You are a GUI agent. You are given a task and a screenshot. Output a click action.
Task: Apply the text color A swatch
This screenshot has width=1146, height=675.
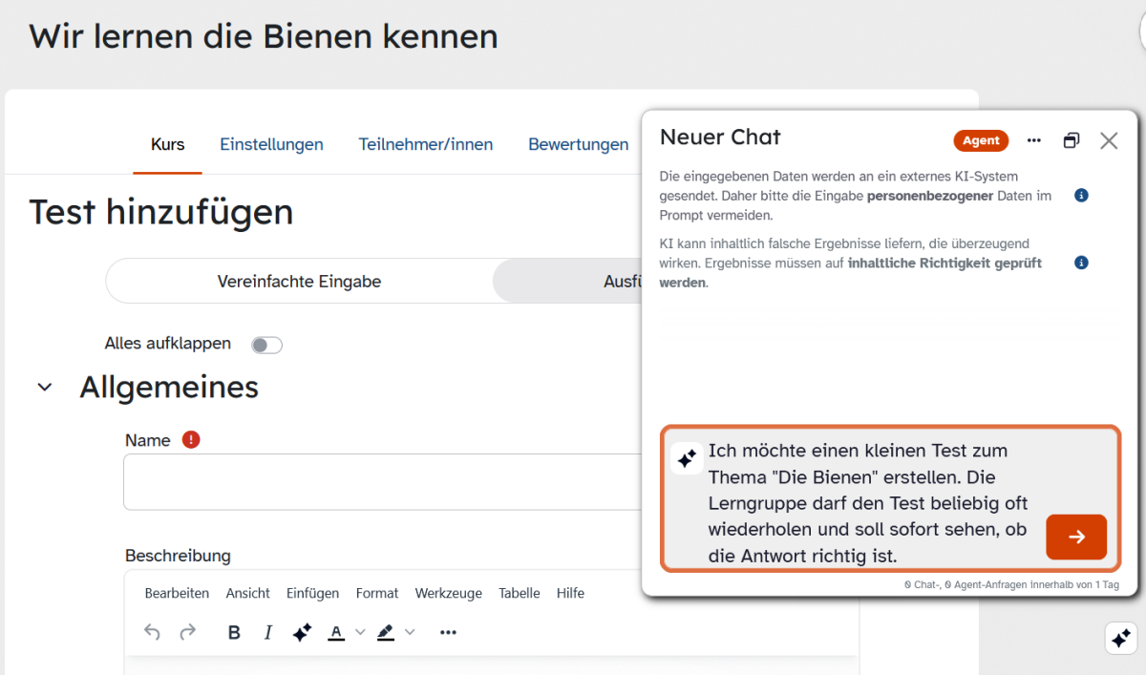[336, 632]
